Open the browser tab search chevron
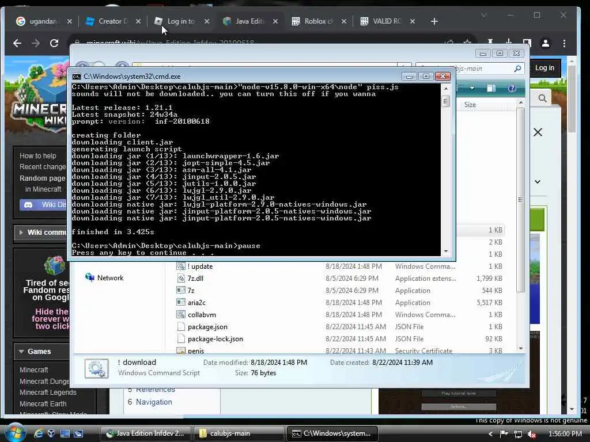590x442 pixels. pos(484,15)
